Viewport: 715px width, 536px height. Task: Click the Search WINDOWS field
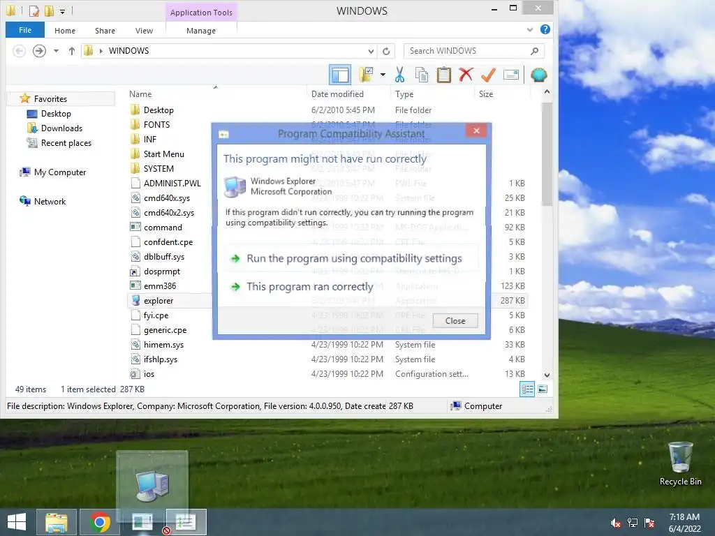[474, 51]
